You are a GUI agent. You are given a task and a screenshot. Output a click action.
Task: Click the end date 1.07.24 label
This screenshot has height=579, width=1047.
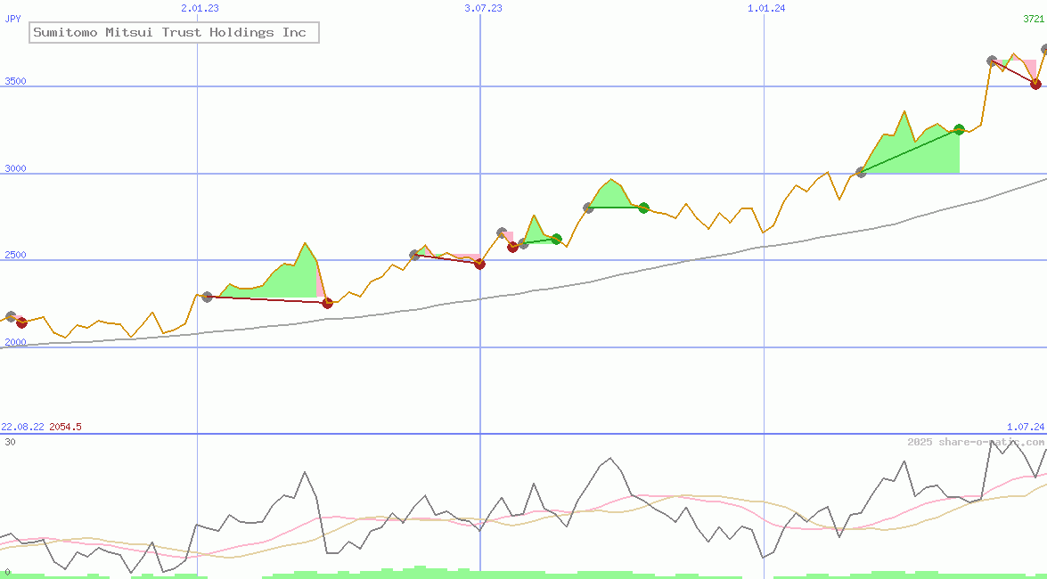[x=1026, y=427]
